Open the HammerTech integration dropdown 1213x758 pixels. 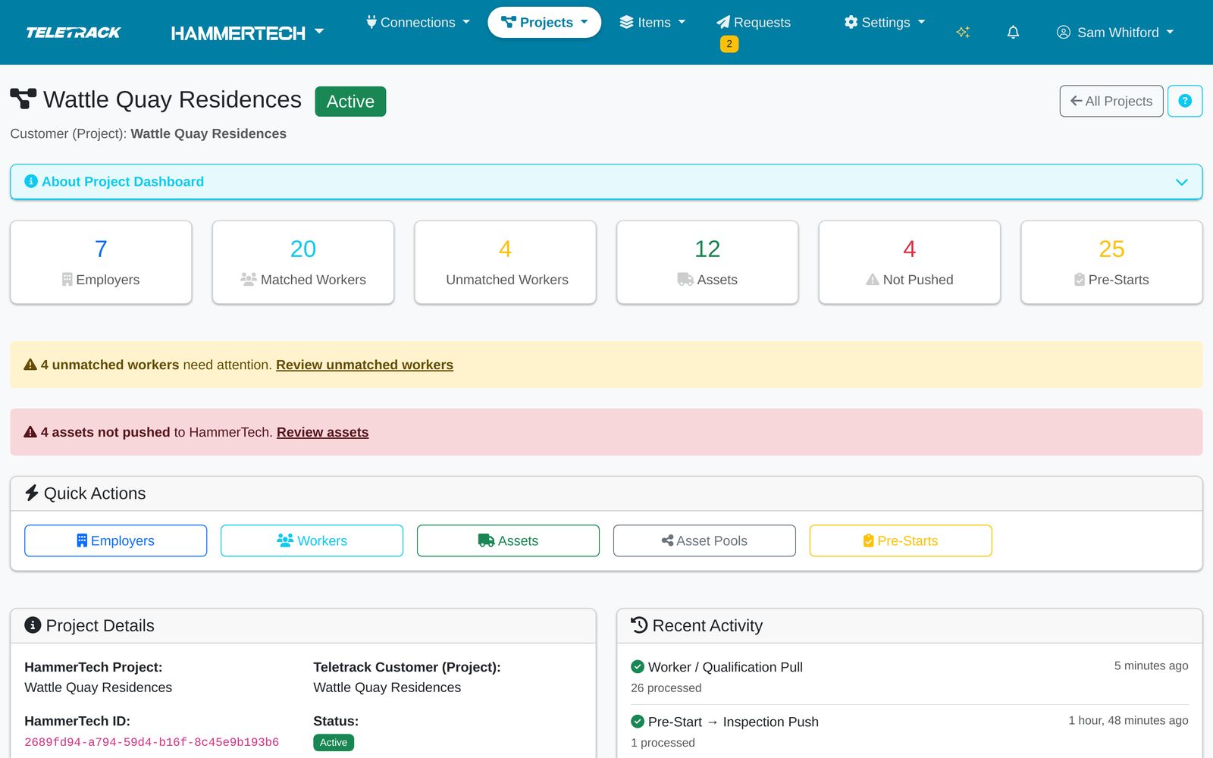click(x=247, y=33)
